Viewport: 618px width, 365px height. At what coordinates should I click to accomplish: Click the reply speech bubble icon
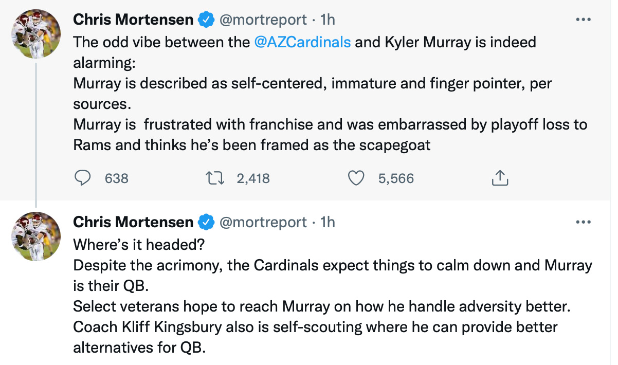tap(83, 178)
